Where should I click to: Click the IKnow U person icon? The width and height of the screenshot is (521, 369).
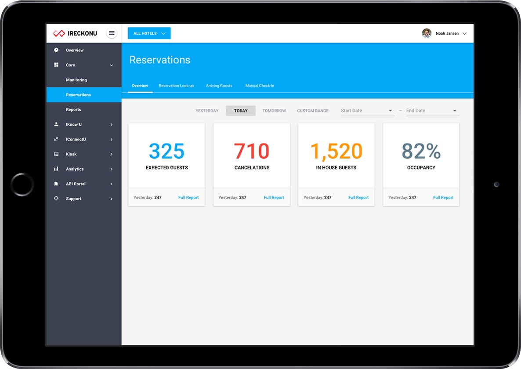coord(56,124)
